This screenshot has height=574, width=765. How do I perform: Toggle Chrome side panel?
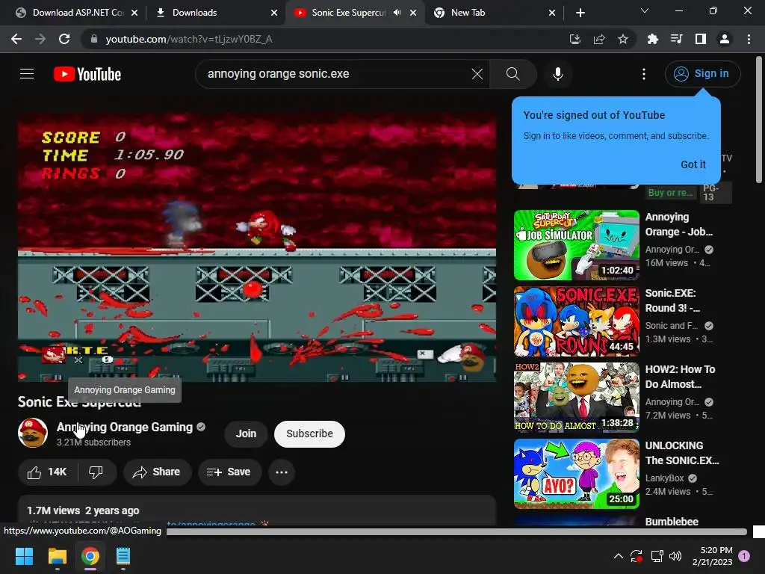701,39
